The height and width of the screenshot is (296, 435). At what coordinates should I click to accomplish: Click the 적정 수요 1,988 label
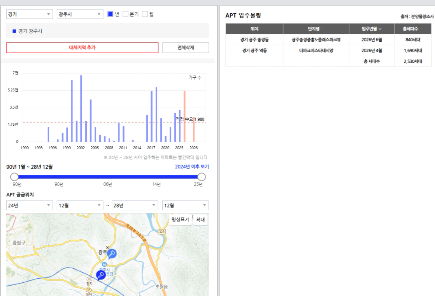click(x=190, y=119)
